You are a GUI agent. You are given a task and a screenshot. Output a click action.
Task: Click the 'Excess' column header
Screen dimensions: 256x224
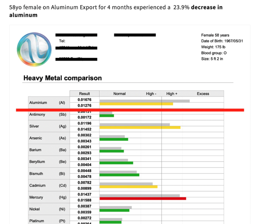pos(203,94)
